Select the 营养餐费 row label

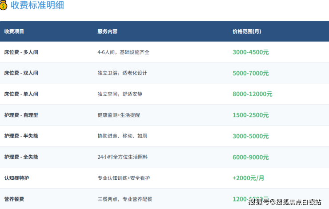coord(14,199)
